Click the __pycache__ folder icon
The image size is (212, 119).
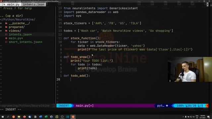[x=6, y=23]
